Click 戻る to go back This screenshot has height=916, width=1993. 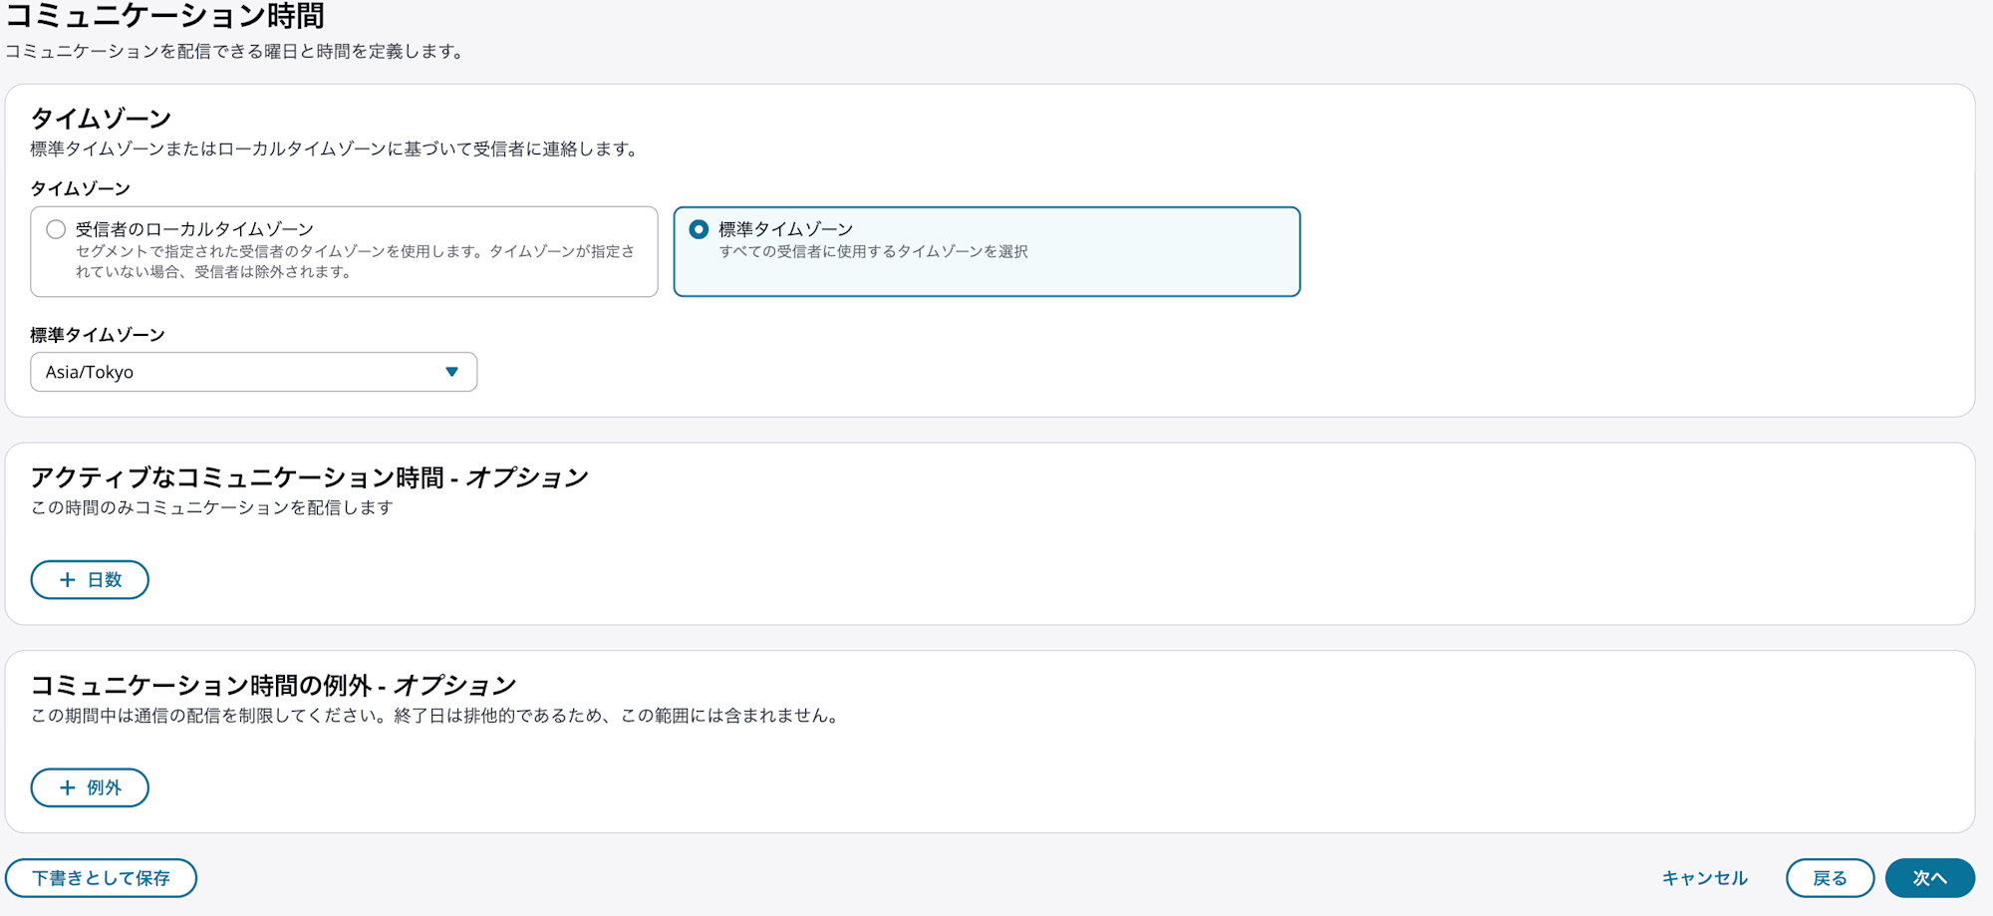[1830, 878]
